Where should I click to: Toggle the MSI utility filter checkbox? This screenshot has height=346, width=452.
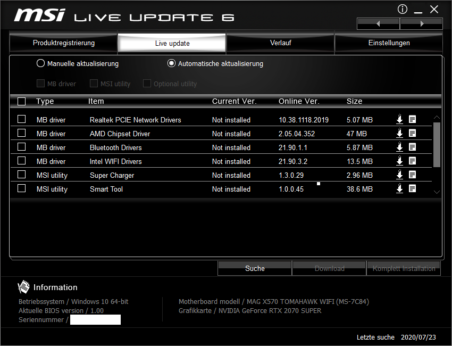(94, 84)
